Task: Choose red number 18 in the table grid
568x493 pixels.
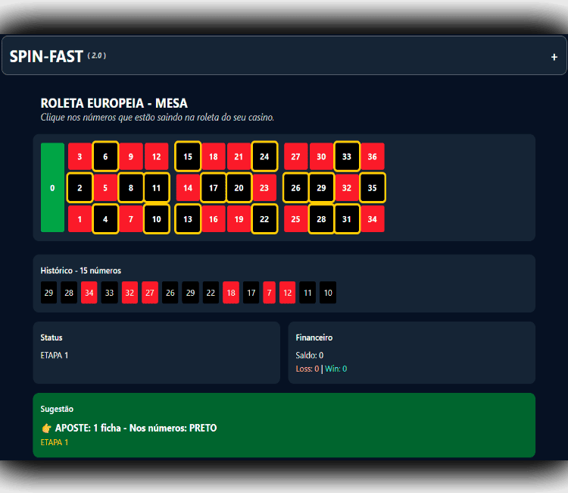Action: pyautogui.click(x=214, y=156)
